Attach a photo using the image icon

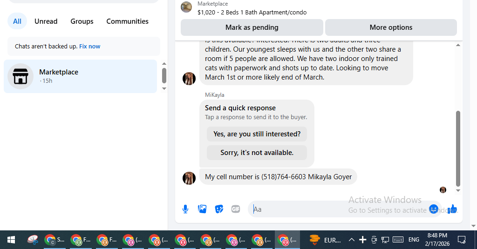pyautogui.click(x=202, y=209)
